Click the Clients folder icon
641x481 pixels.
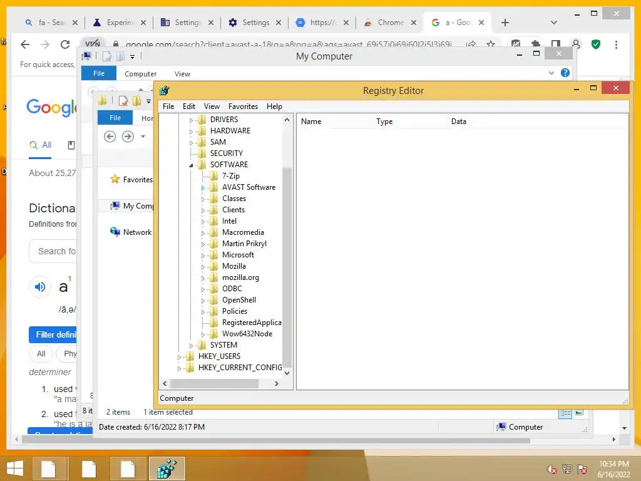click(214, 210)
